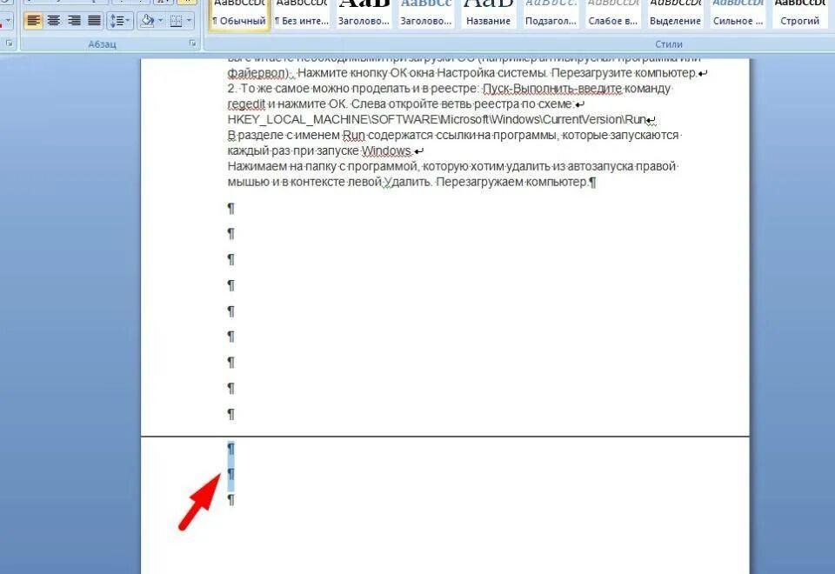Apply the Без инте... style
835x574 pixels.
(302, 15)
